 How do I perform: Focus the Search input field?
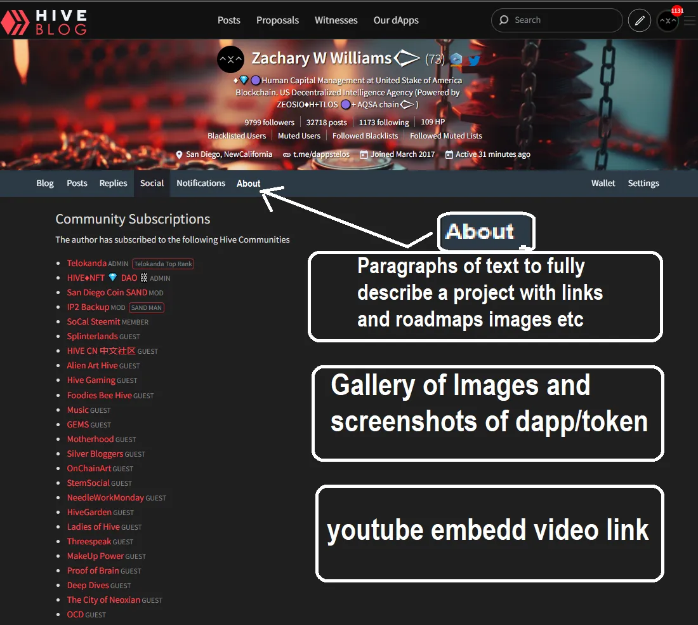pyautogui.click(x=556, y=20)
